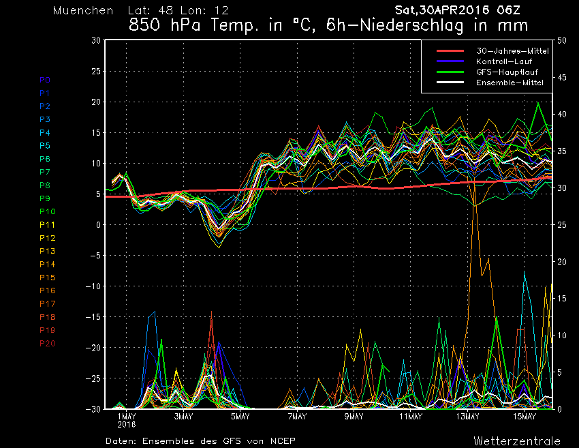Select the orange P16 member label
Screen dimensions: 579x448
click(48, 290)
